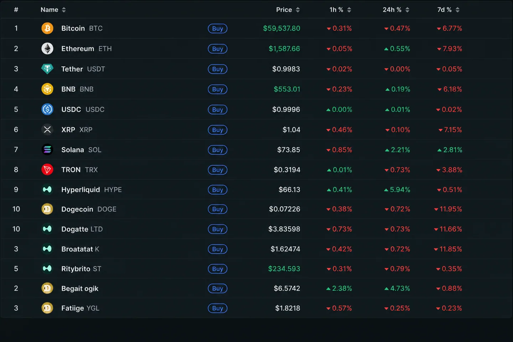Image resolution: width=513 pixels, height=342 pixels.
Task: Open the USDC name link
Action: click(x=83, y=109)
